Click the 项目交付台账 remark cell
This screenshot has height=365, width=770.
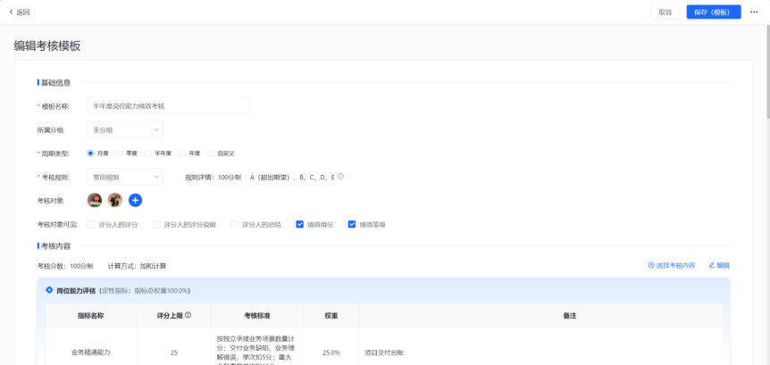tap(540, 353)
